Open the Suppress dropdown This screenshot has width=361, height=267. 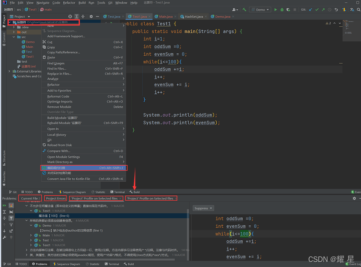pyautogui.click(x=203, y=208)
